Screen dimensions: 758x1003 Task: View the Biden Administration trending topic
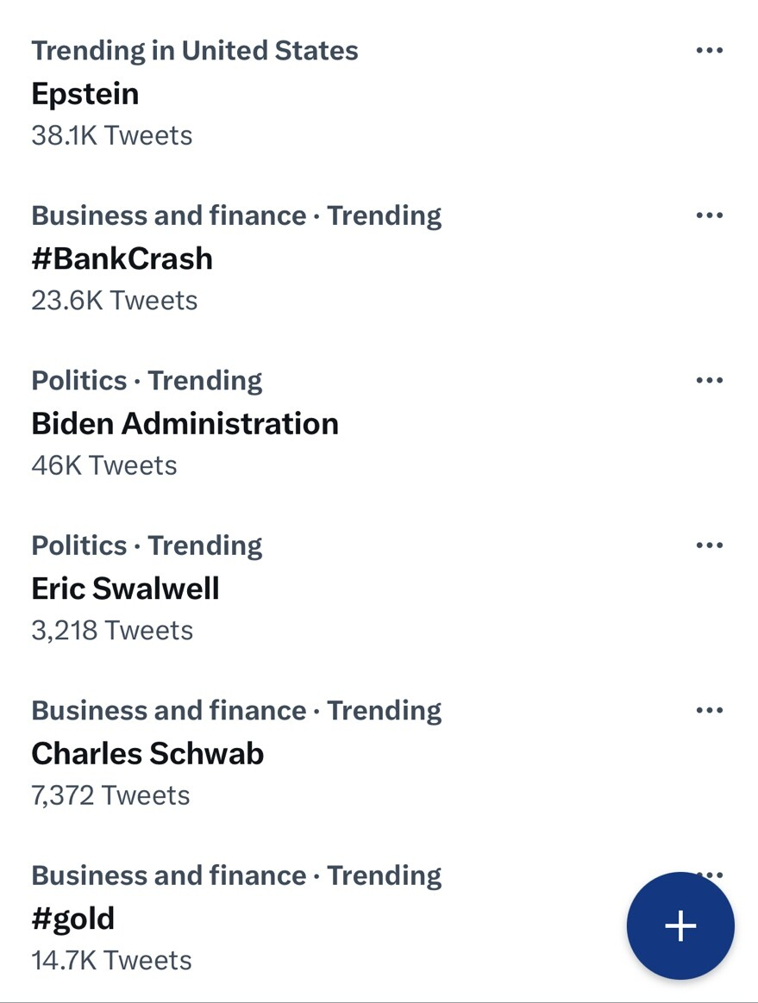[x=185, y=423]
